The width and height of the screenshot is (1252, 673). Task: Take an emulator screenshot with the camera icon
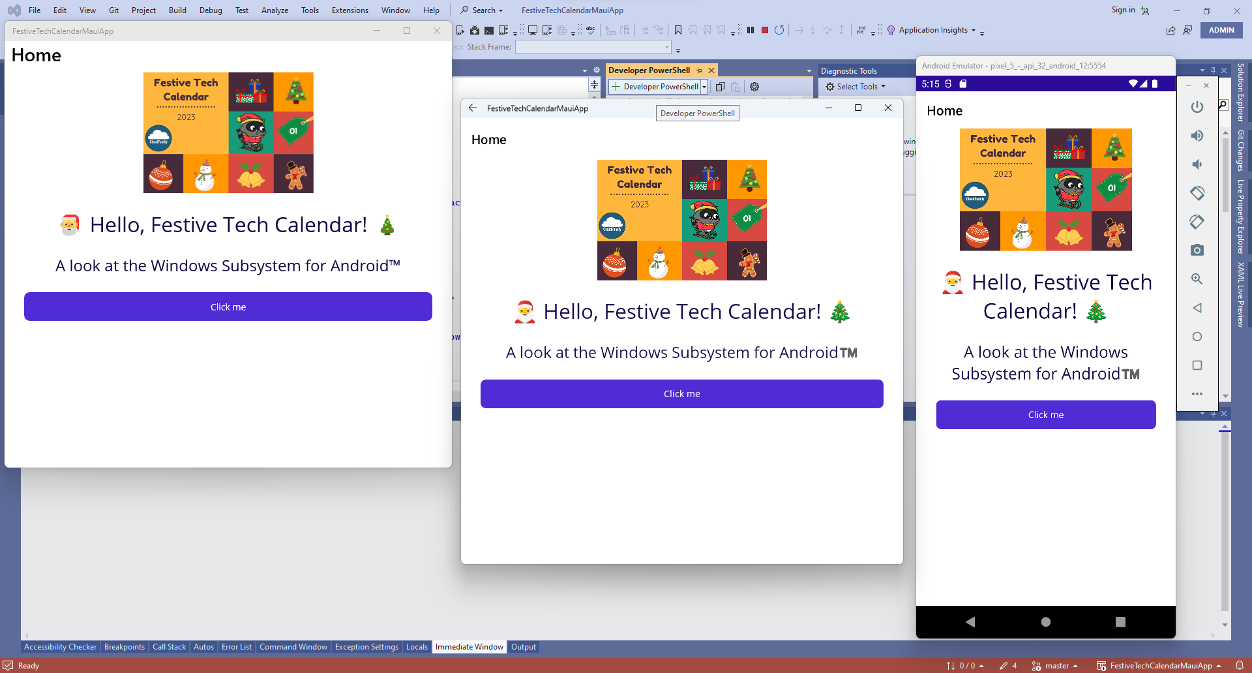(x=1197, y=250)
